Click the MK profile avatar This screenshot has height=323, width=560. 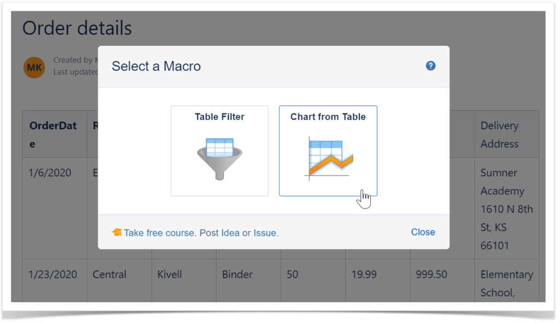(34, 68)
